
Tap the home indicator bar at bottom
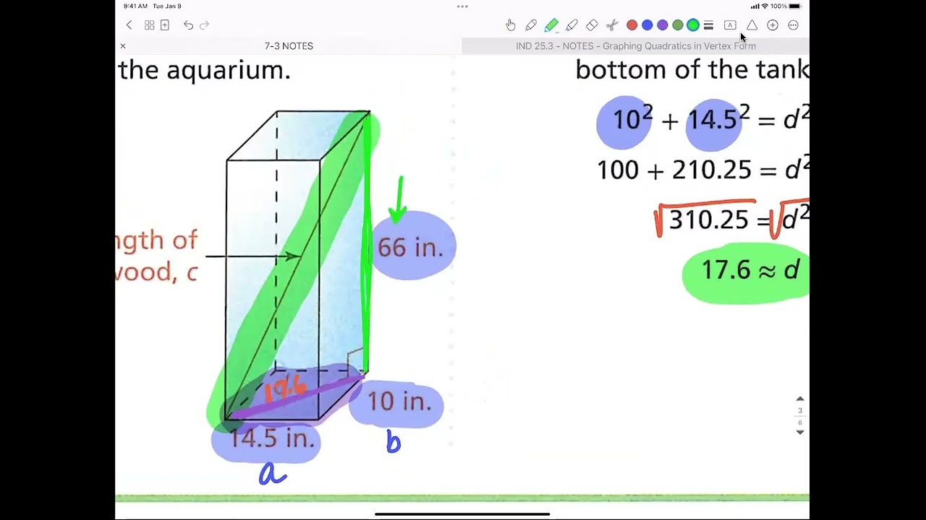pyautogui.click(x=462, y=514)
